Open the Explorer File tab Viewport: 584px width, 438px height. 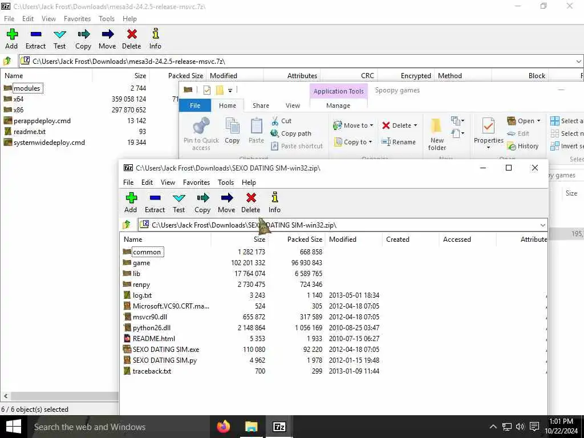(x=195, y=106)
